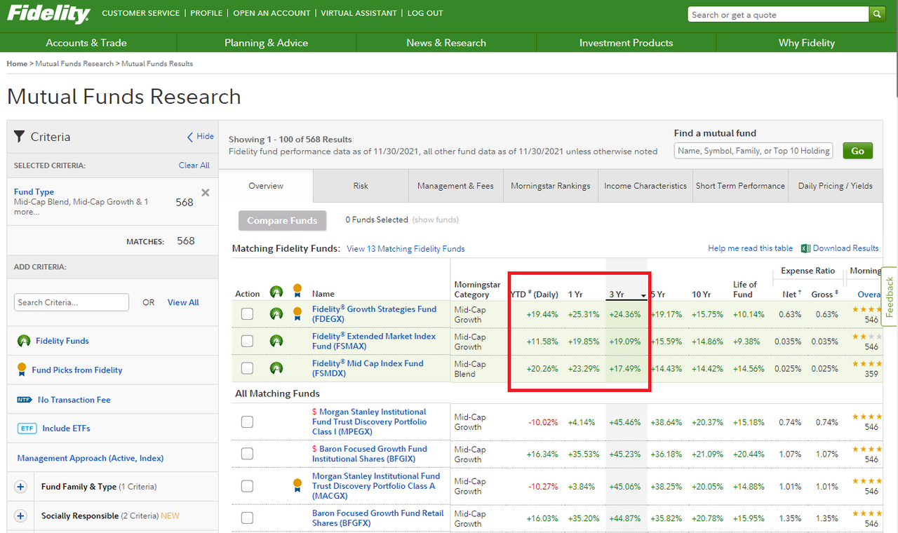This screenshot has width=898, height=533.
Task: Select checkbox for MPEGX fund row
Action: click(247, 421)
